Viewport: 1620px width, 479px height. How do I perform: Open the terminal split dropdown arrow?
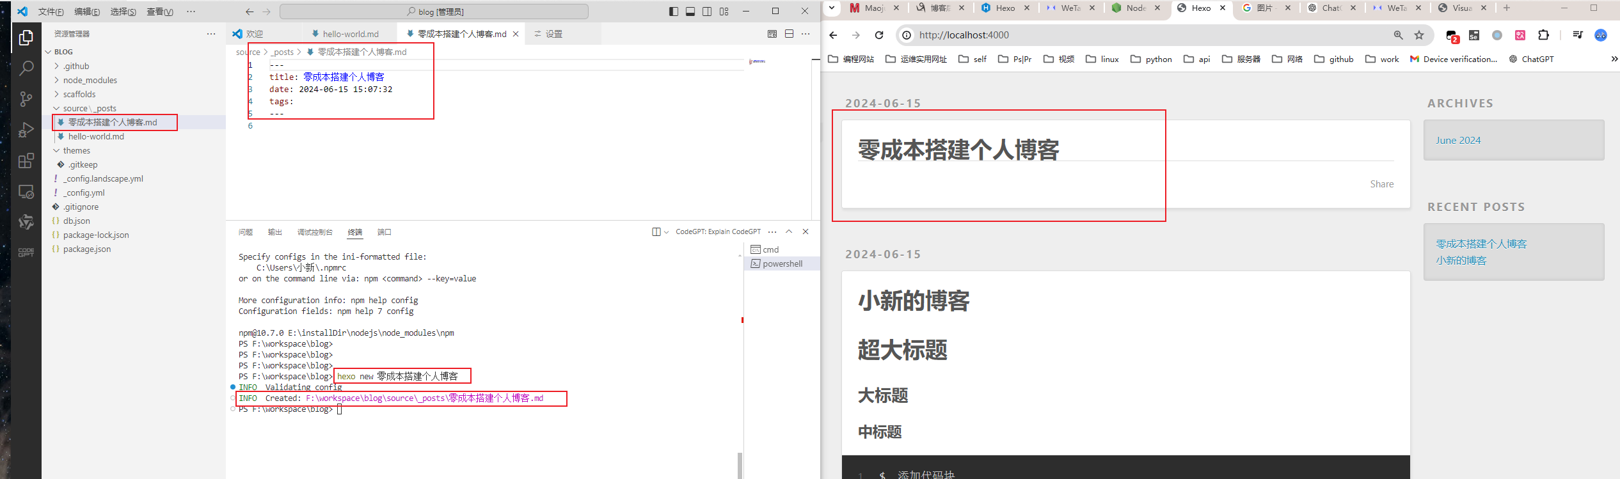pos(667,232)
